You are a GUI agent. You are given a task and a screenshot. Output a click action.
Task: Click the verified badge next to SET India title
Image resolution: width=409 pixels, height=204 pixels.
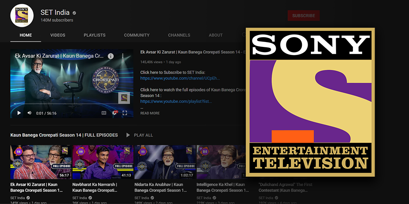pyautogui.click(x=74, y=13)
